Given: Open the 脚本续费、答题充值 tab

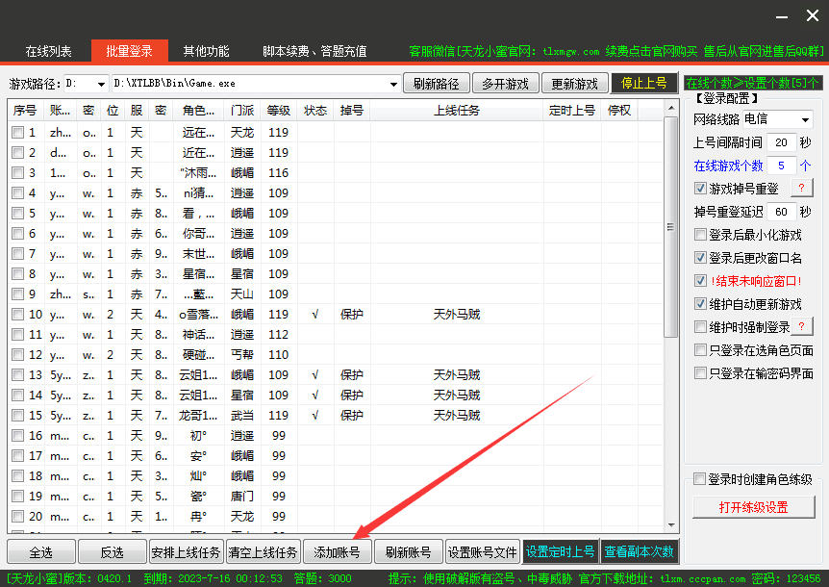Looking at the screenshot, I should click(x=314, y=51).
